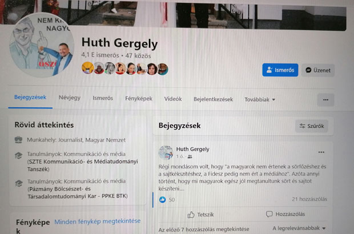Open the Szűrők filters button
354x234 pixels.
(x=312, y=126)
